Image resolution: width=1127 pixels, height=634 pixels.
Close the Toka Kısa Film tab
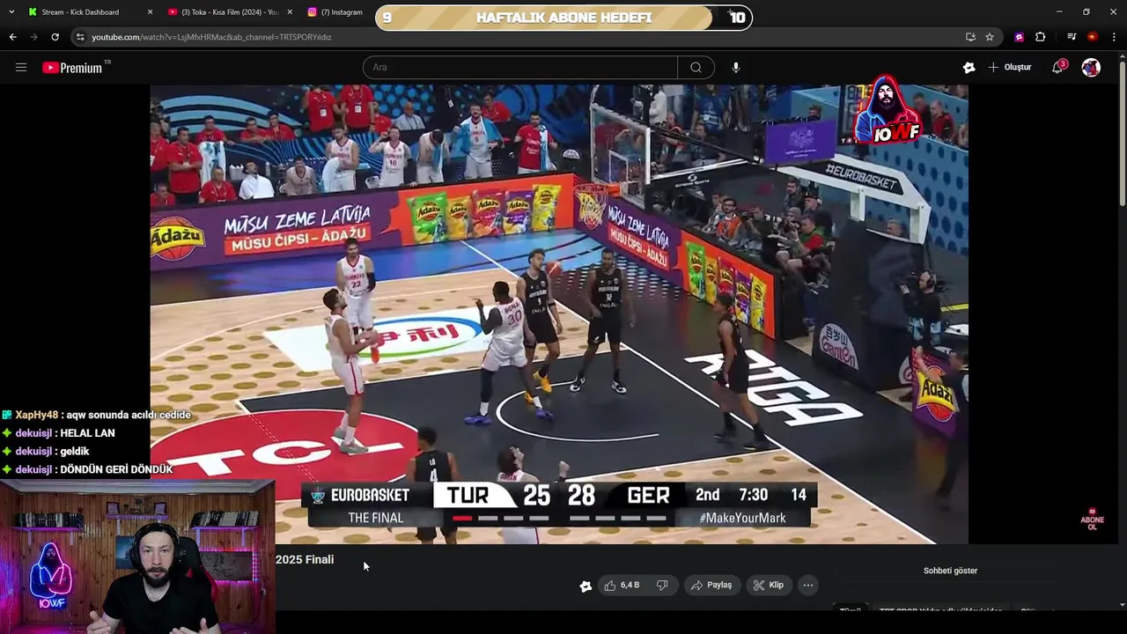click(290, 12)
